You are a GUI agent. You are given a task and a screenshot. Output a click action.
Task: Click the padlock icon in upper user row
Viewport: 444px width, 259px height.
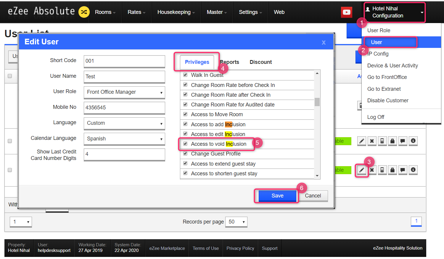[392, 141]
